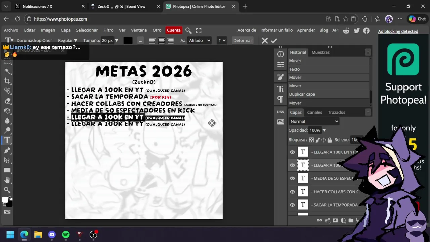Select the Spot Healing Brush tool
The height and width of the screenshot is (242, 430).
(x=7, y=91)
